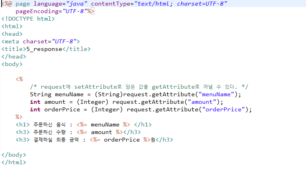Screen dimensions: 306x173
Task: Click the <%= amount %> expression
Action: click(100, 132)
